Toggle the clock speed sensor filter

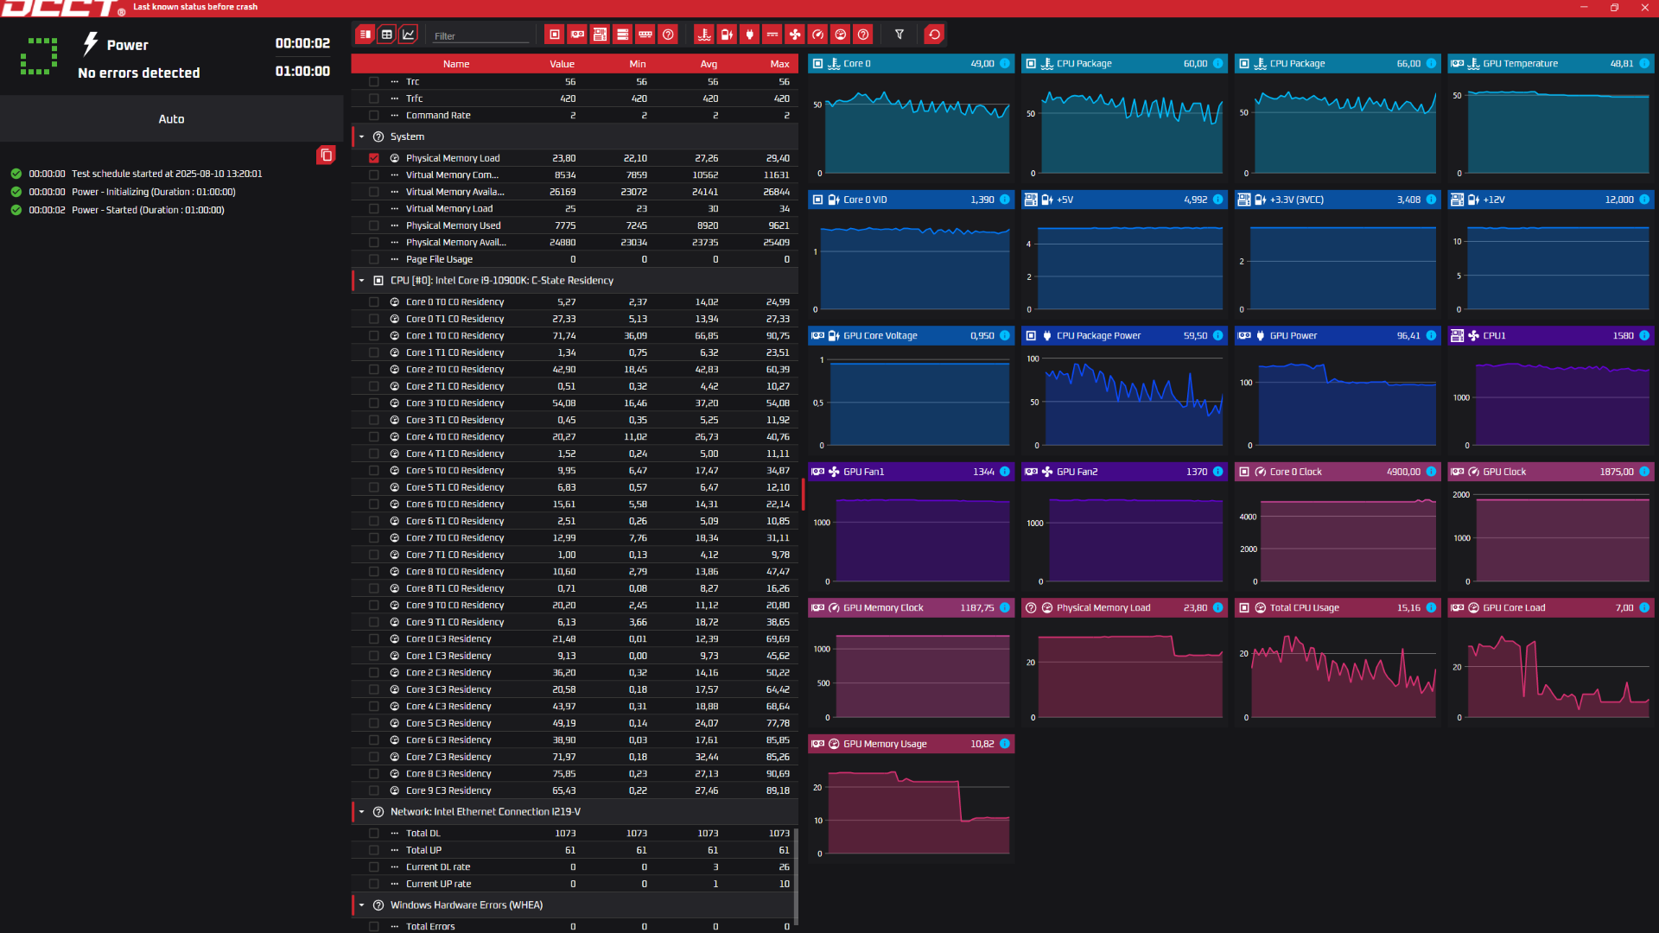point(818,35)
